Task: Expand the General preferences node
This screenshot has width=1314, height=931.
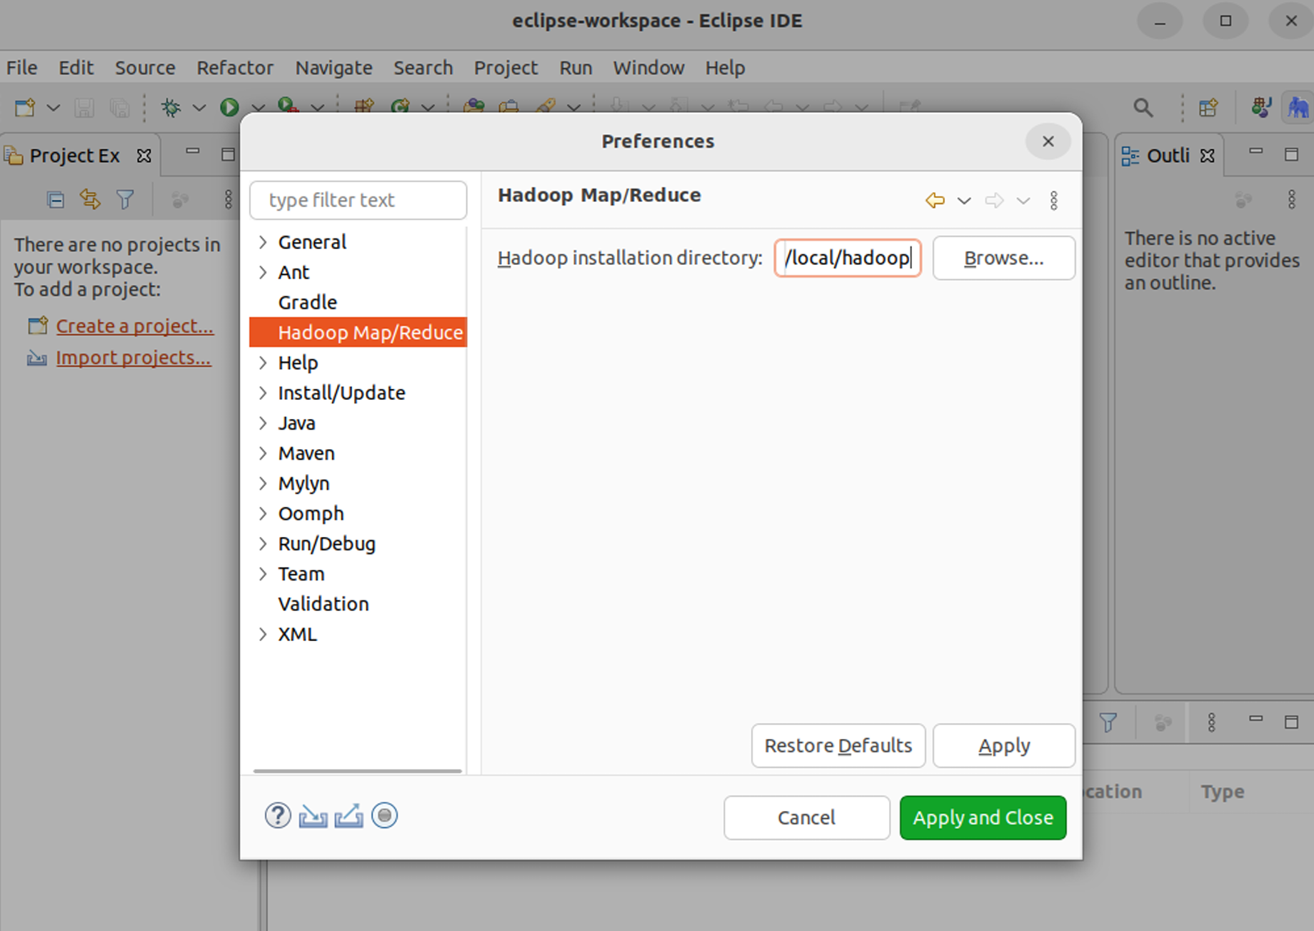Action: click(x=263, y=242)
